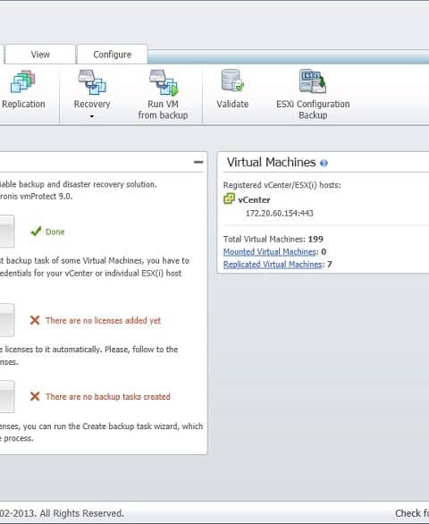Click 'Registered vCenter/ESX(i) hosts:' label

coord(282,185)
